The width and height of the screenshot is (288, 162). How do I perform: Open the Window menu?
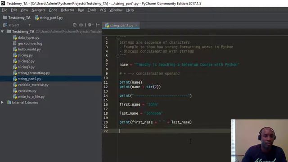point(116,10)
